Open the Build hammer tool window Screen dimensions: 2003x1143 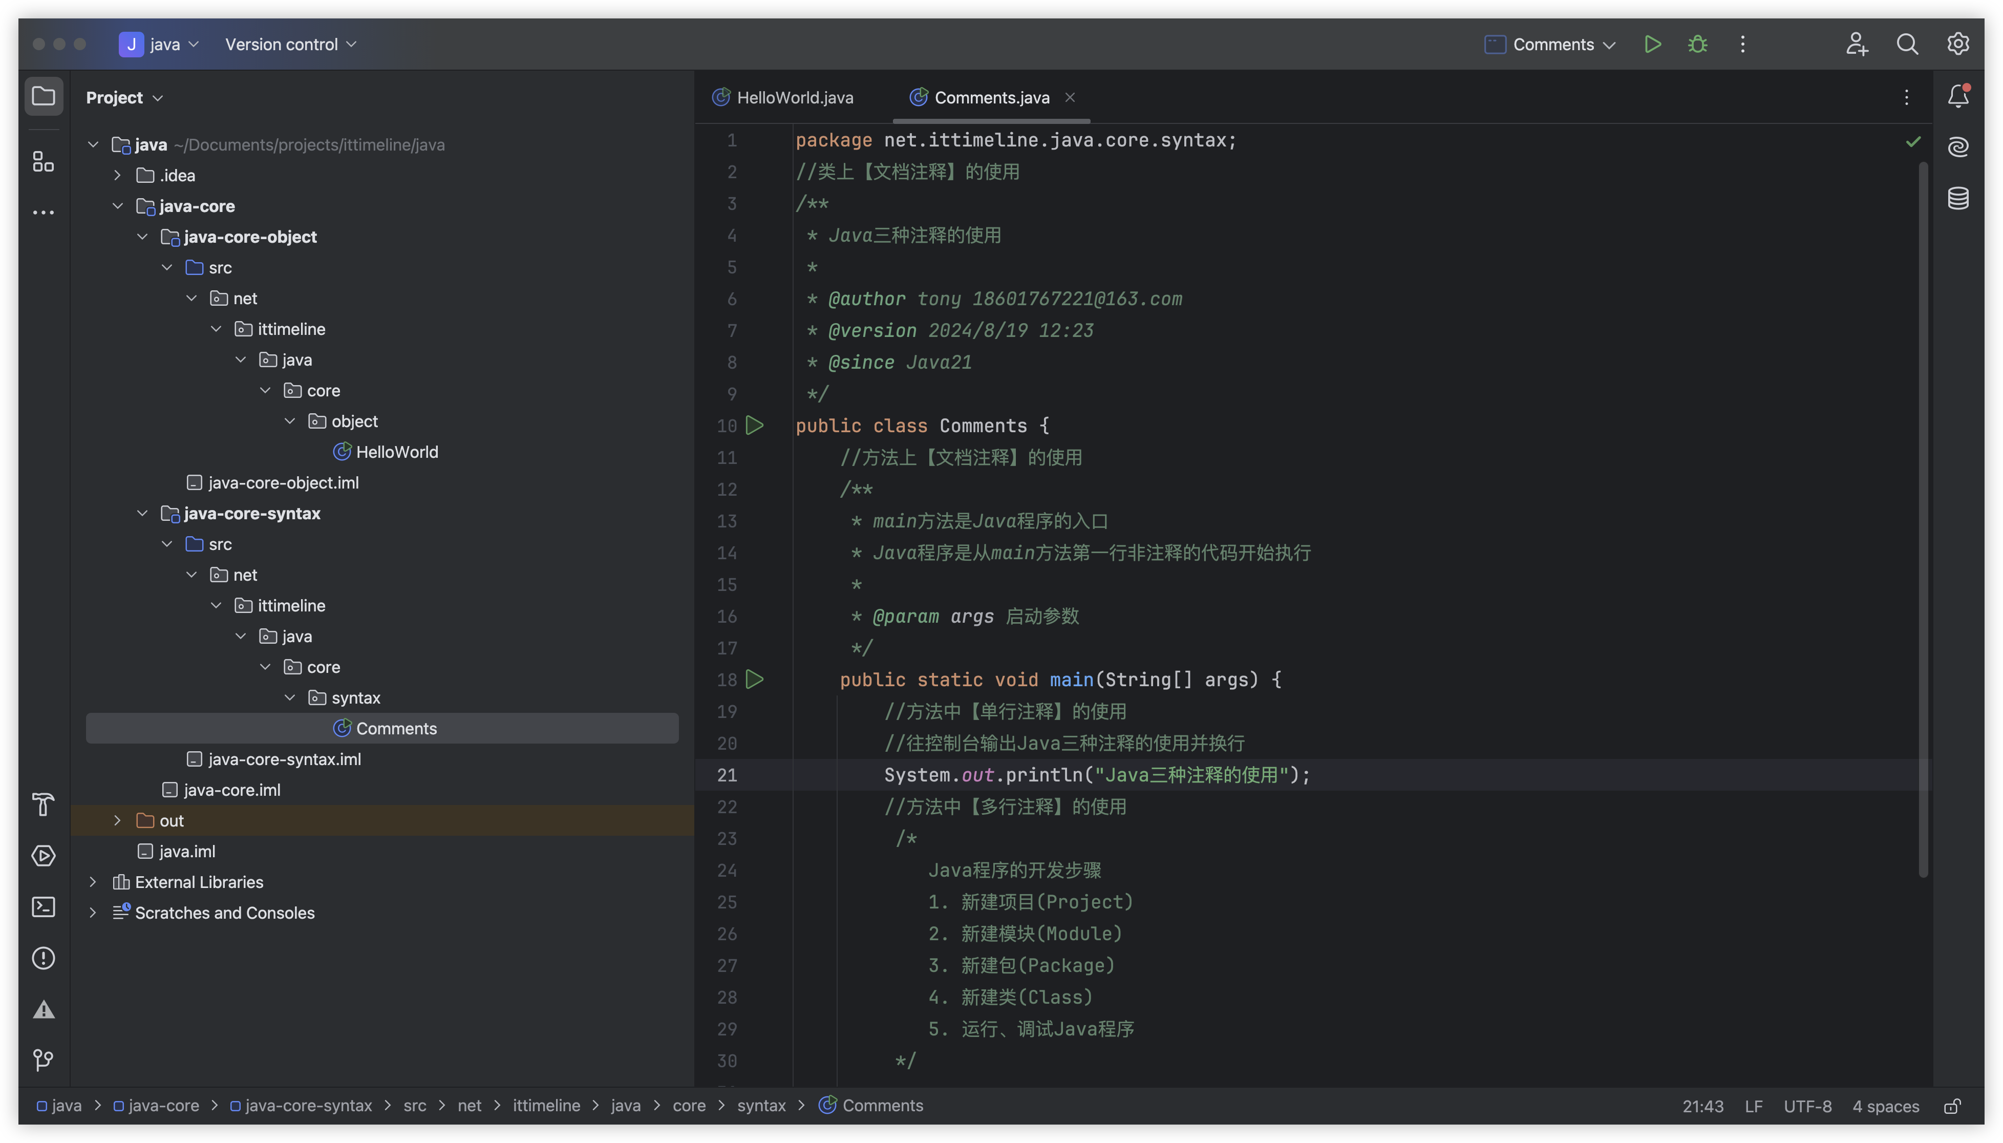coord(43,804)
